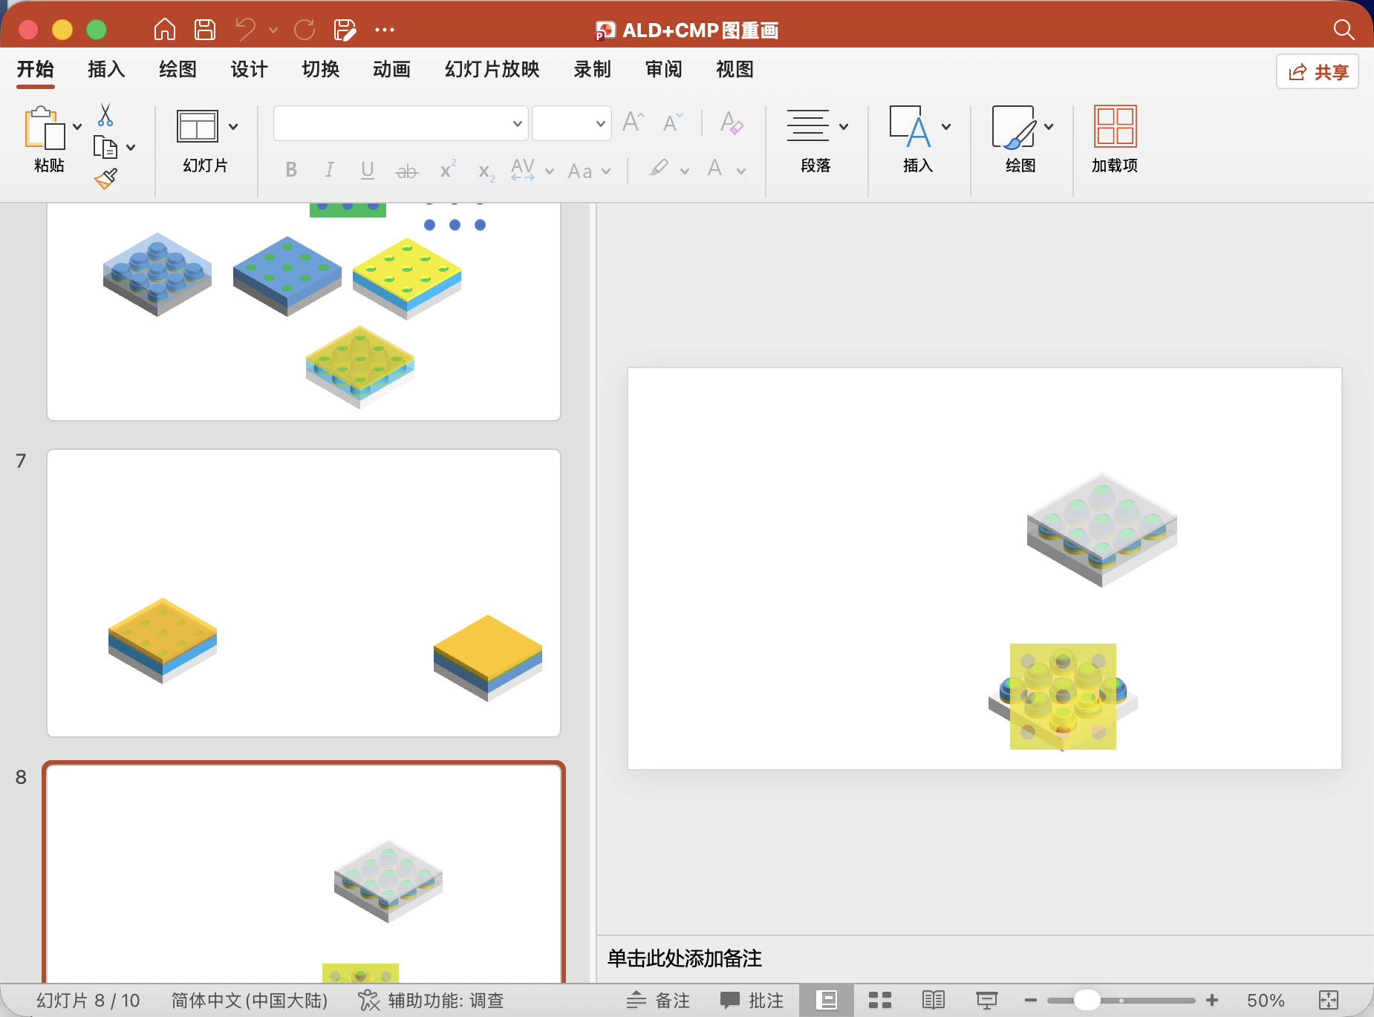This screenshot has width=1374, height=1017.
Task: Switch to slide sorter view icon
Action: (x=879, y=1000)
